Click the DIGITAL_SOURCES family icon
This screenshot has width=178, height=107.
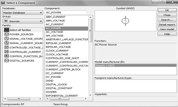pos(6,60)
